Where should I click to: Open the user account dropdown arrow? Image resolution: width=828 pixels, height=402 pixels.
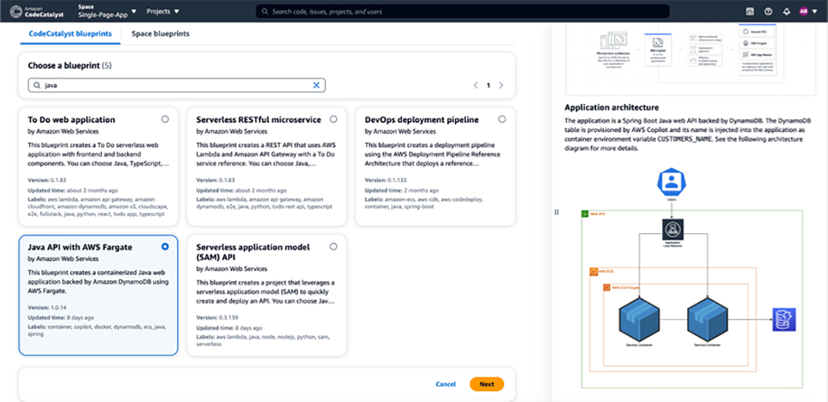click(x=814, y=12)
